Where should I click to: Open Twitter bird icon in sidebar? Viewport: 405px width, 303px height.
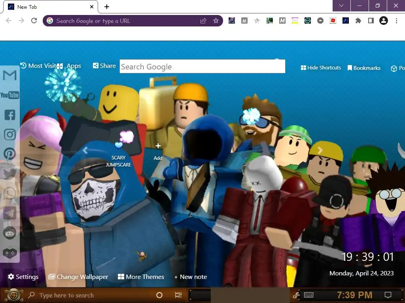10,174
